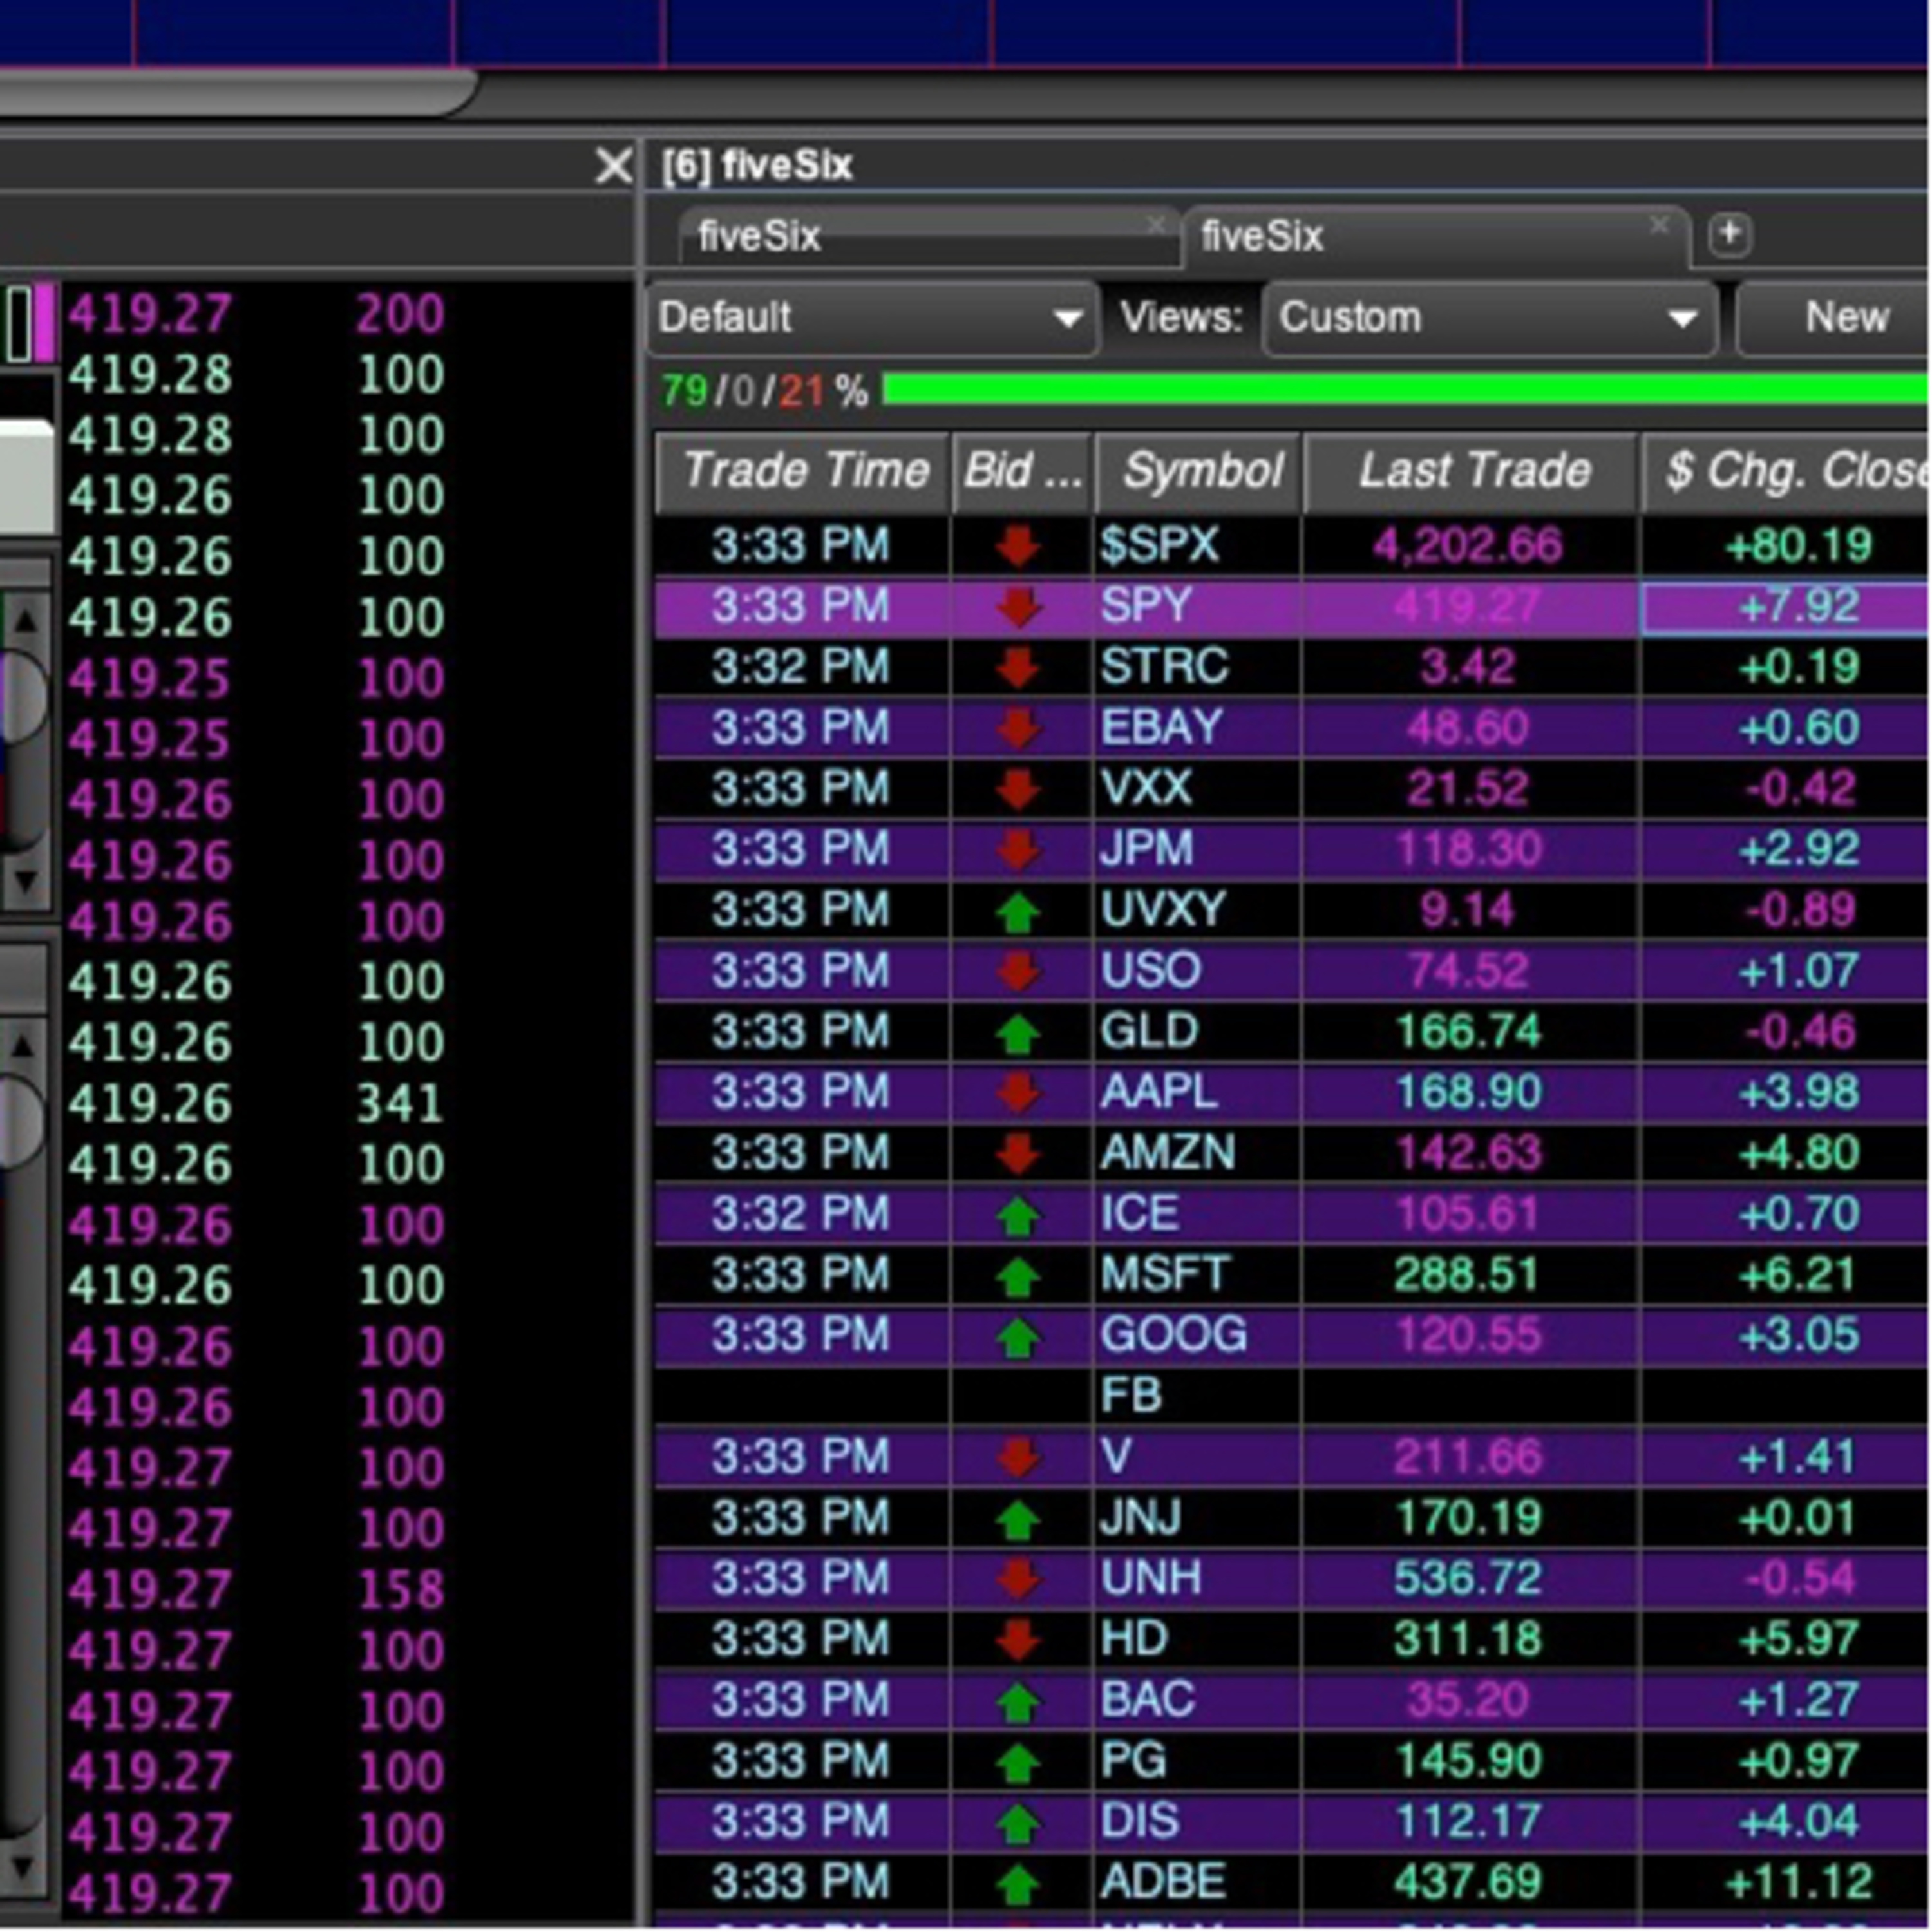
Task: Select the AAPL symbol
Action: coord(1159,1092)
